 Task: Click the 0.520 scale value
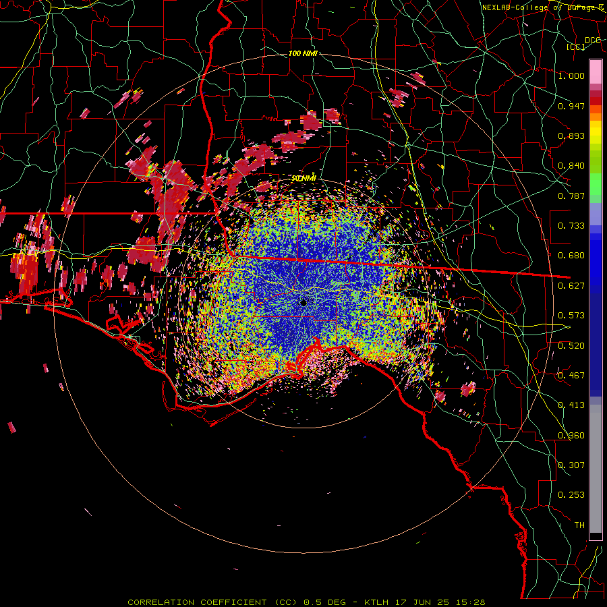[571, 346]
